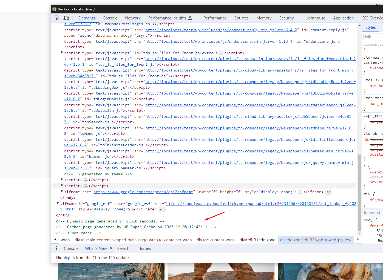Select breadcrumb div.tdc-content-wrap
Viewport: 383px width, 280px height.
215,240
